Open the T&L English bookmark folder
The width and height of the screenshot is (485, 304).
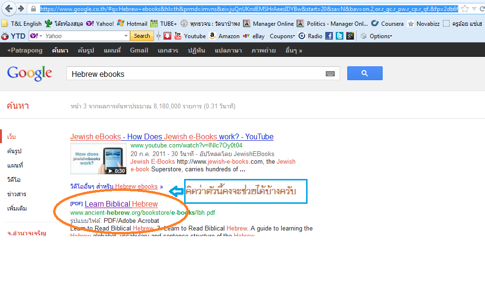pos(22,24)
